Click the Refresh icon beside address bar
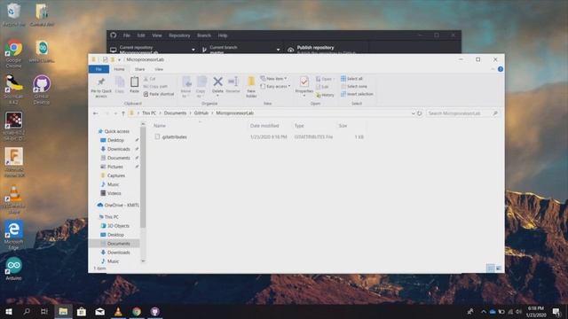This screenshot has width=568, height=319. (420, 113)
